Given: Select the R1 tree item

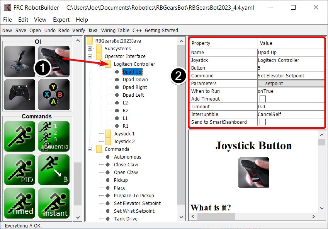Looking at the screenshot, I should pos(126,126).
